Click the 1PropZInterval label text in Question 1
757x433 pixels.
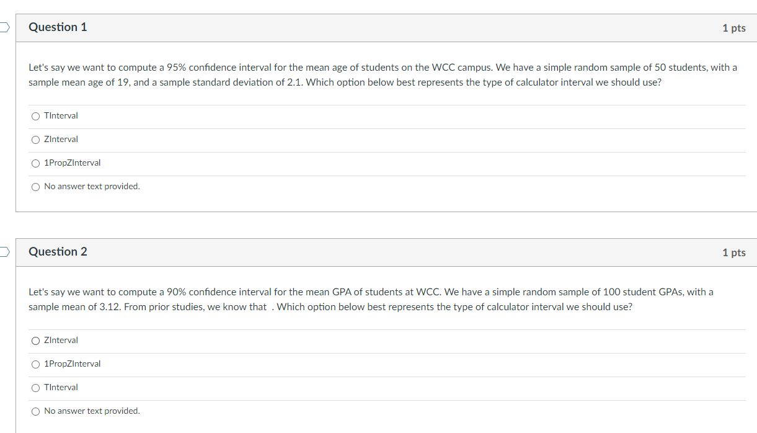(x=72, y=163)
